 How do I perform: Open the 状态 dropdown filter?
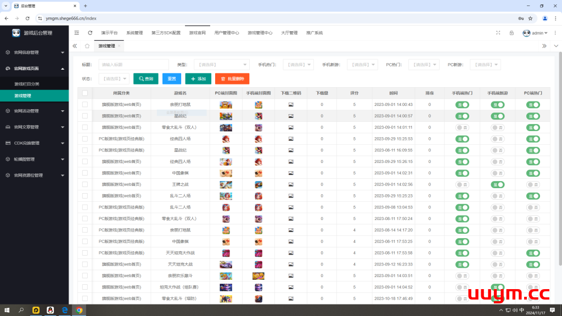tap(114, 78)
